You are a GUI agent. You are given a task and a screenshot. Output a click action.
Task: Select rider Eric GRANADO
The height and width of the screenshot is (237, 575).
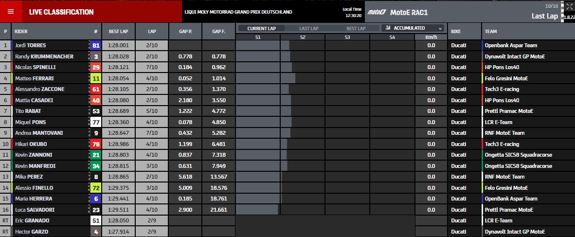pos(32,220)
